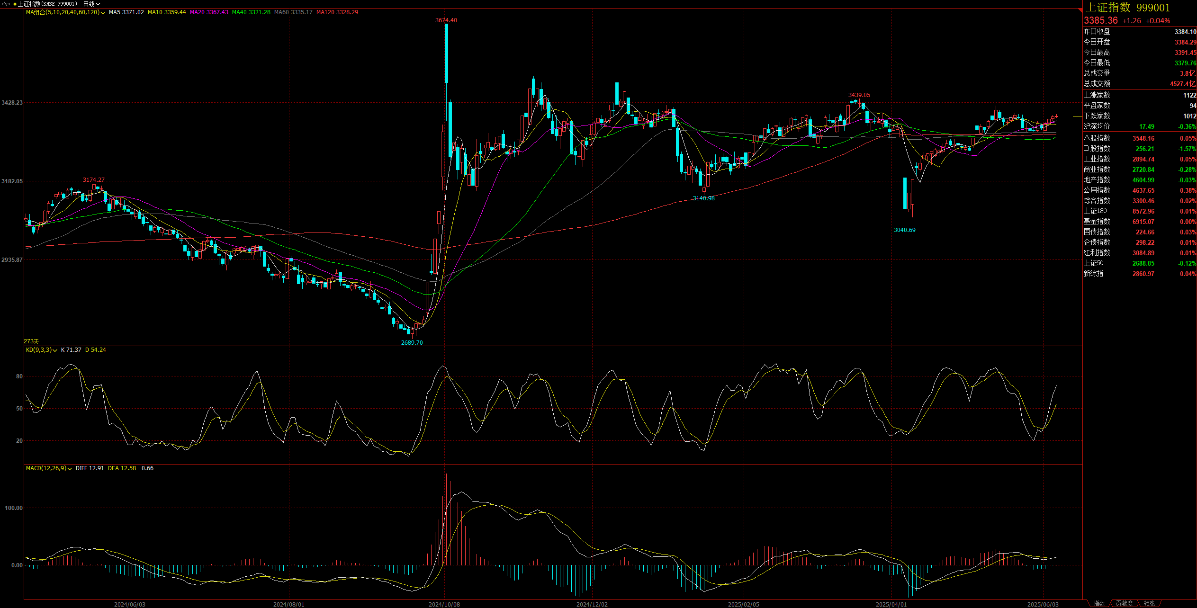
Task: Click the 3674.40 peak price marker
Action: [446, 20]
